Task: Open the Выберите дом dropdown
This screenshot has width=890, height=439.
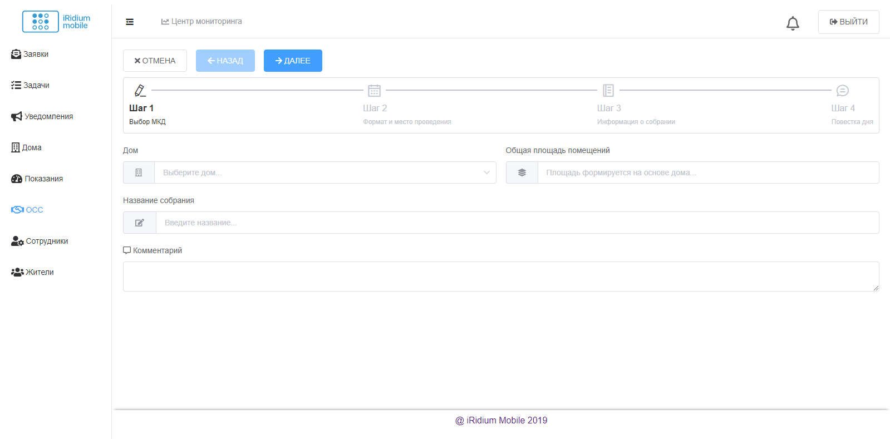Action: [x=325, y=172]
